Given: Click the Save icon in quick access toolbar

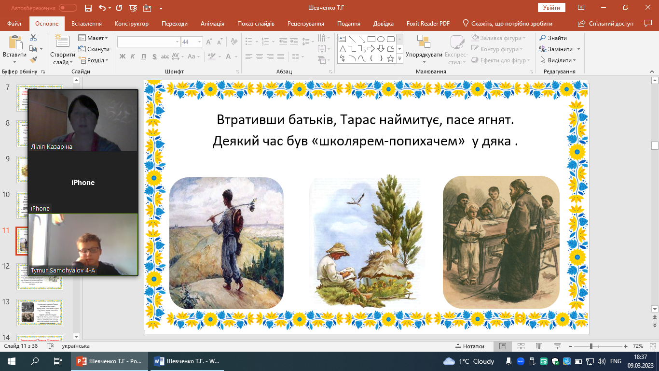Looking at the screenshot, I should click(88, 8).
